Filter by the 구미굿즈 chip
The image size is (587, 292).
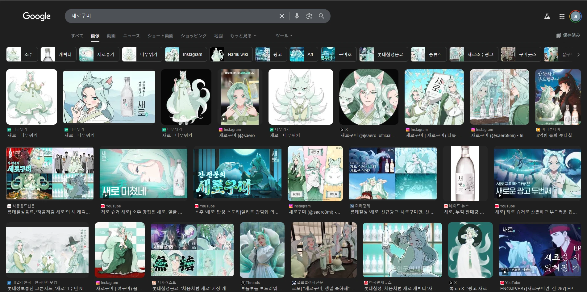tap(521, 54)
